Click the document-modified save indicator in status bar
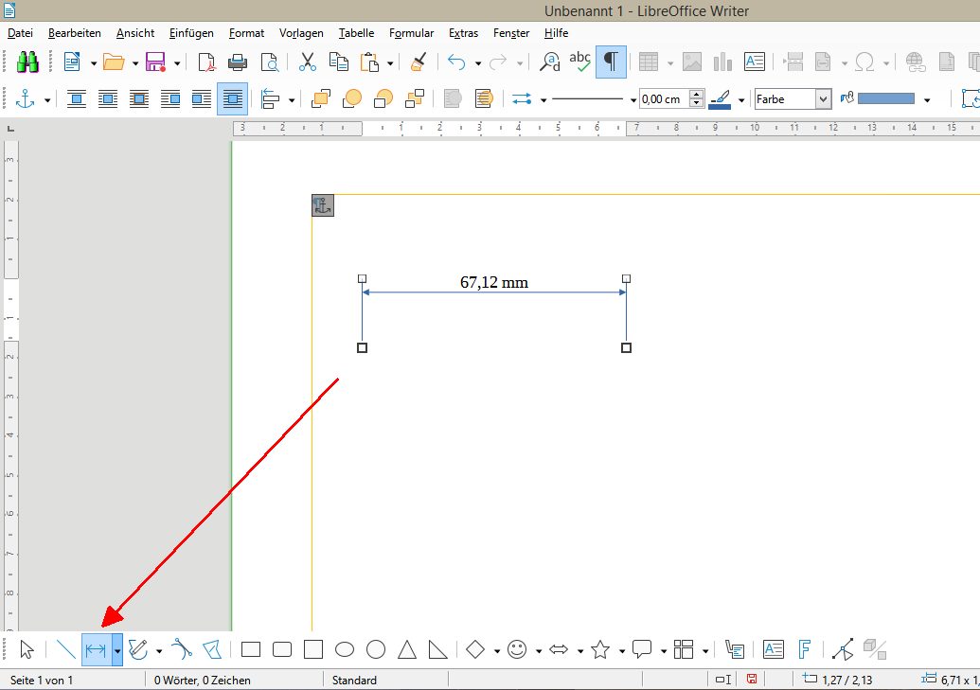980x690 pixels. (752, 680)
